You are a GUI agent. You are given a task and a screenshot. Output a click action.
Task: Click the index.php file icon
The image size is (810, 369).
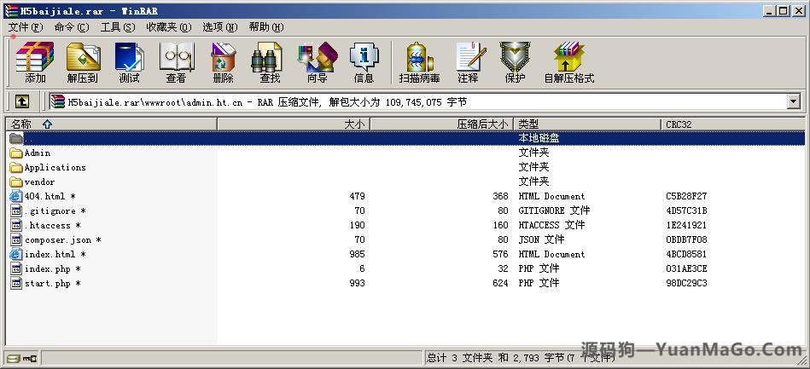(16, 268)
